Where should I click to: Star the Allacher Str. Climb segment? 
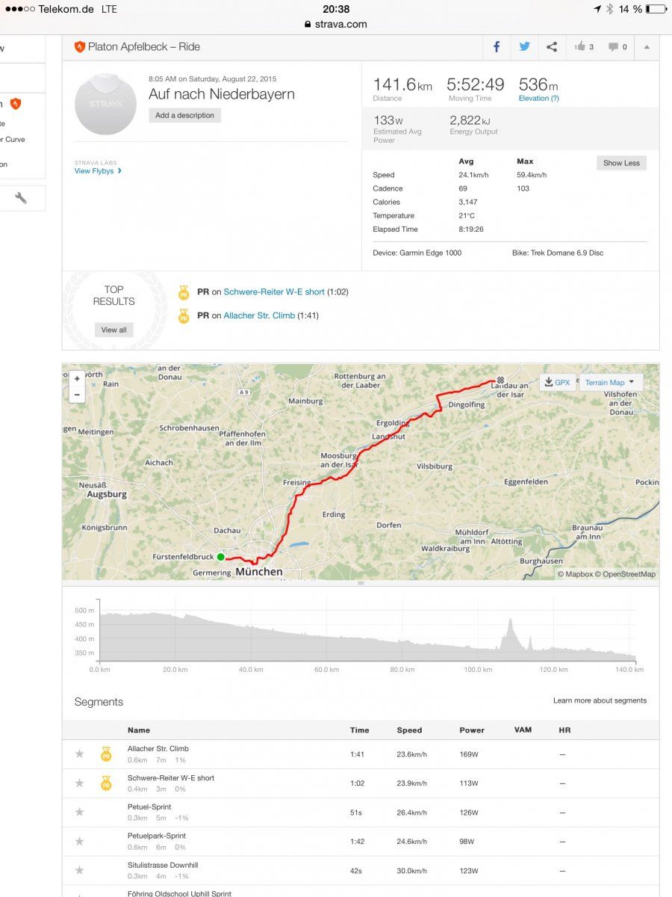tap(80, 753)
